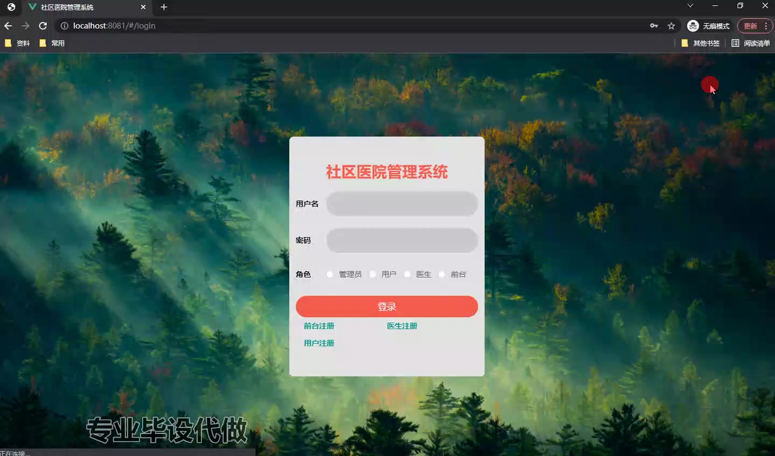This screenshot has height=456, width=775.
Task: Select the 社区医院管理系统 tab
Action: pos(87,7)
